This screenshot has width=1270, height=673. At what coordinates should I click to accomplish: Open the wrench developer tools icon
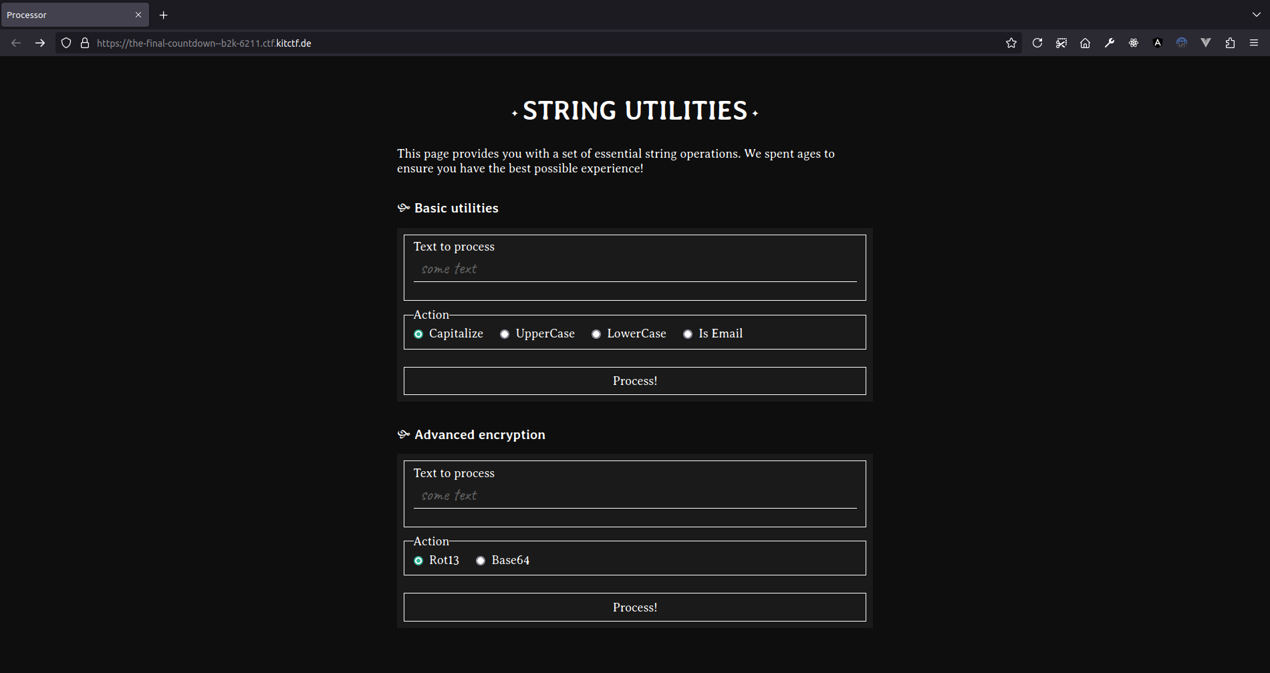[1109, 43]
